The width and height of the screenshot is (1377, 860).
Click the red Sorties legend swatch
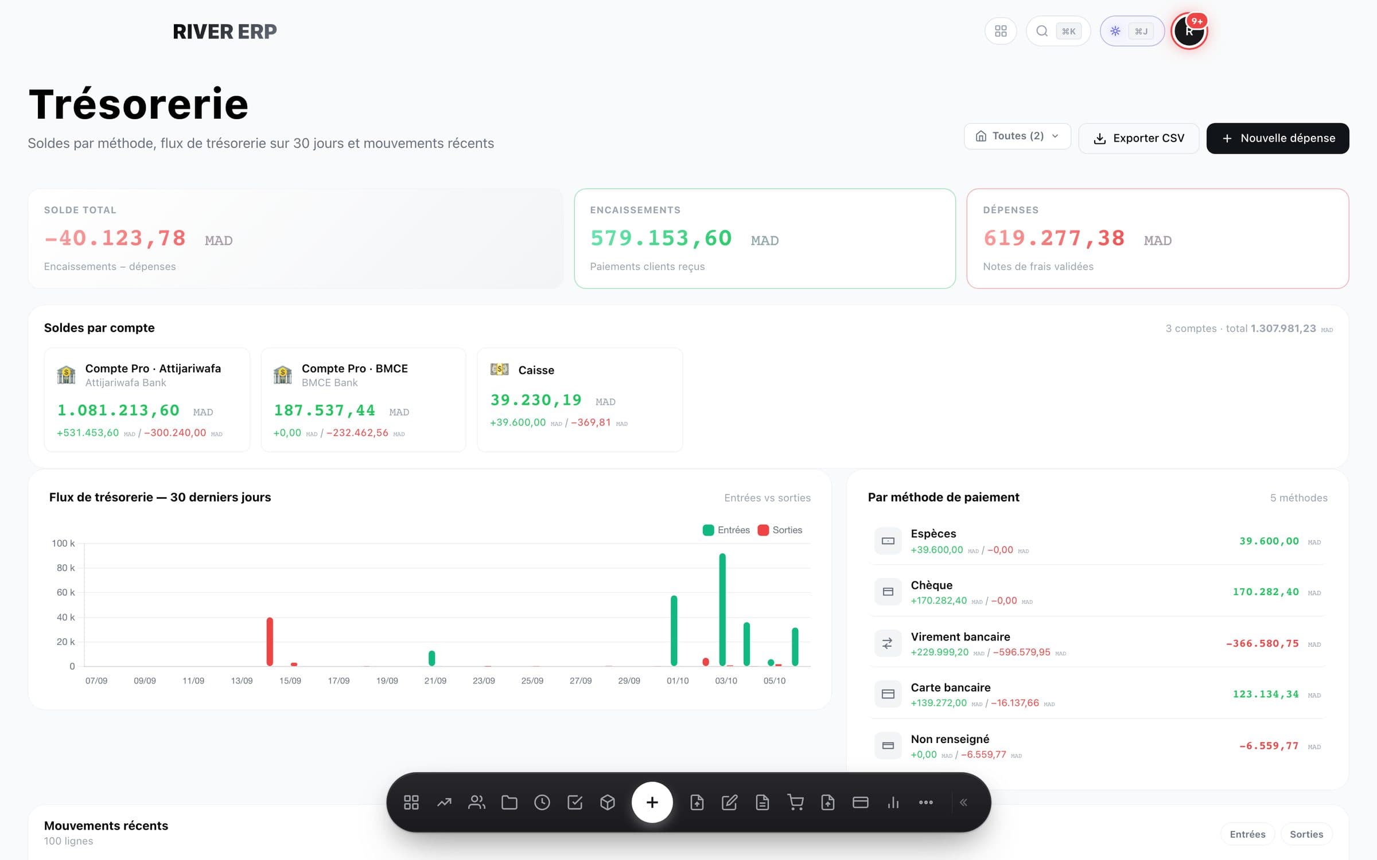tap(763, 530)
